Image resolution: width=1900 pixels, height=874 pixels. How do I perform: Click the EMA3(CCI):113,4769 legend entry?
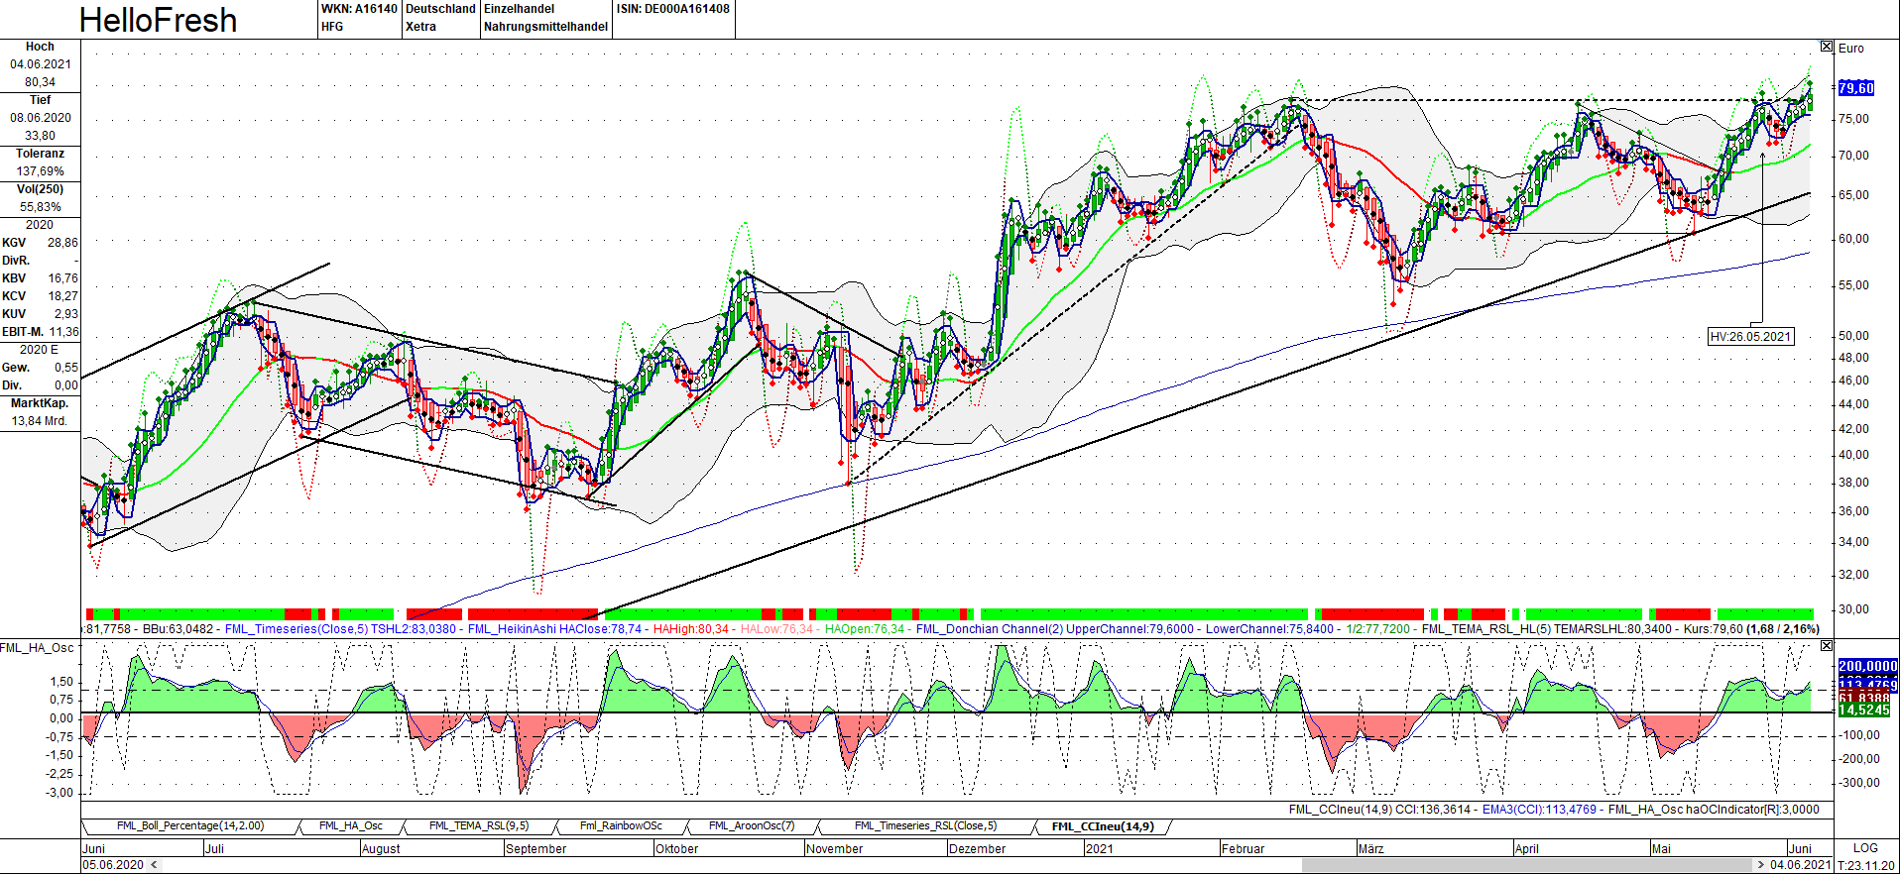1539,810
